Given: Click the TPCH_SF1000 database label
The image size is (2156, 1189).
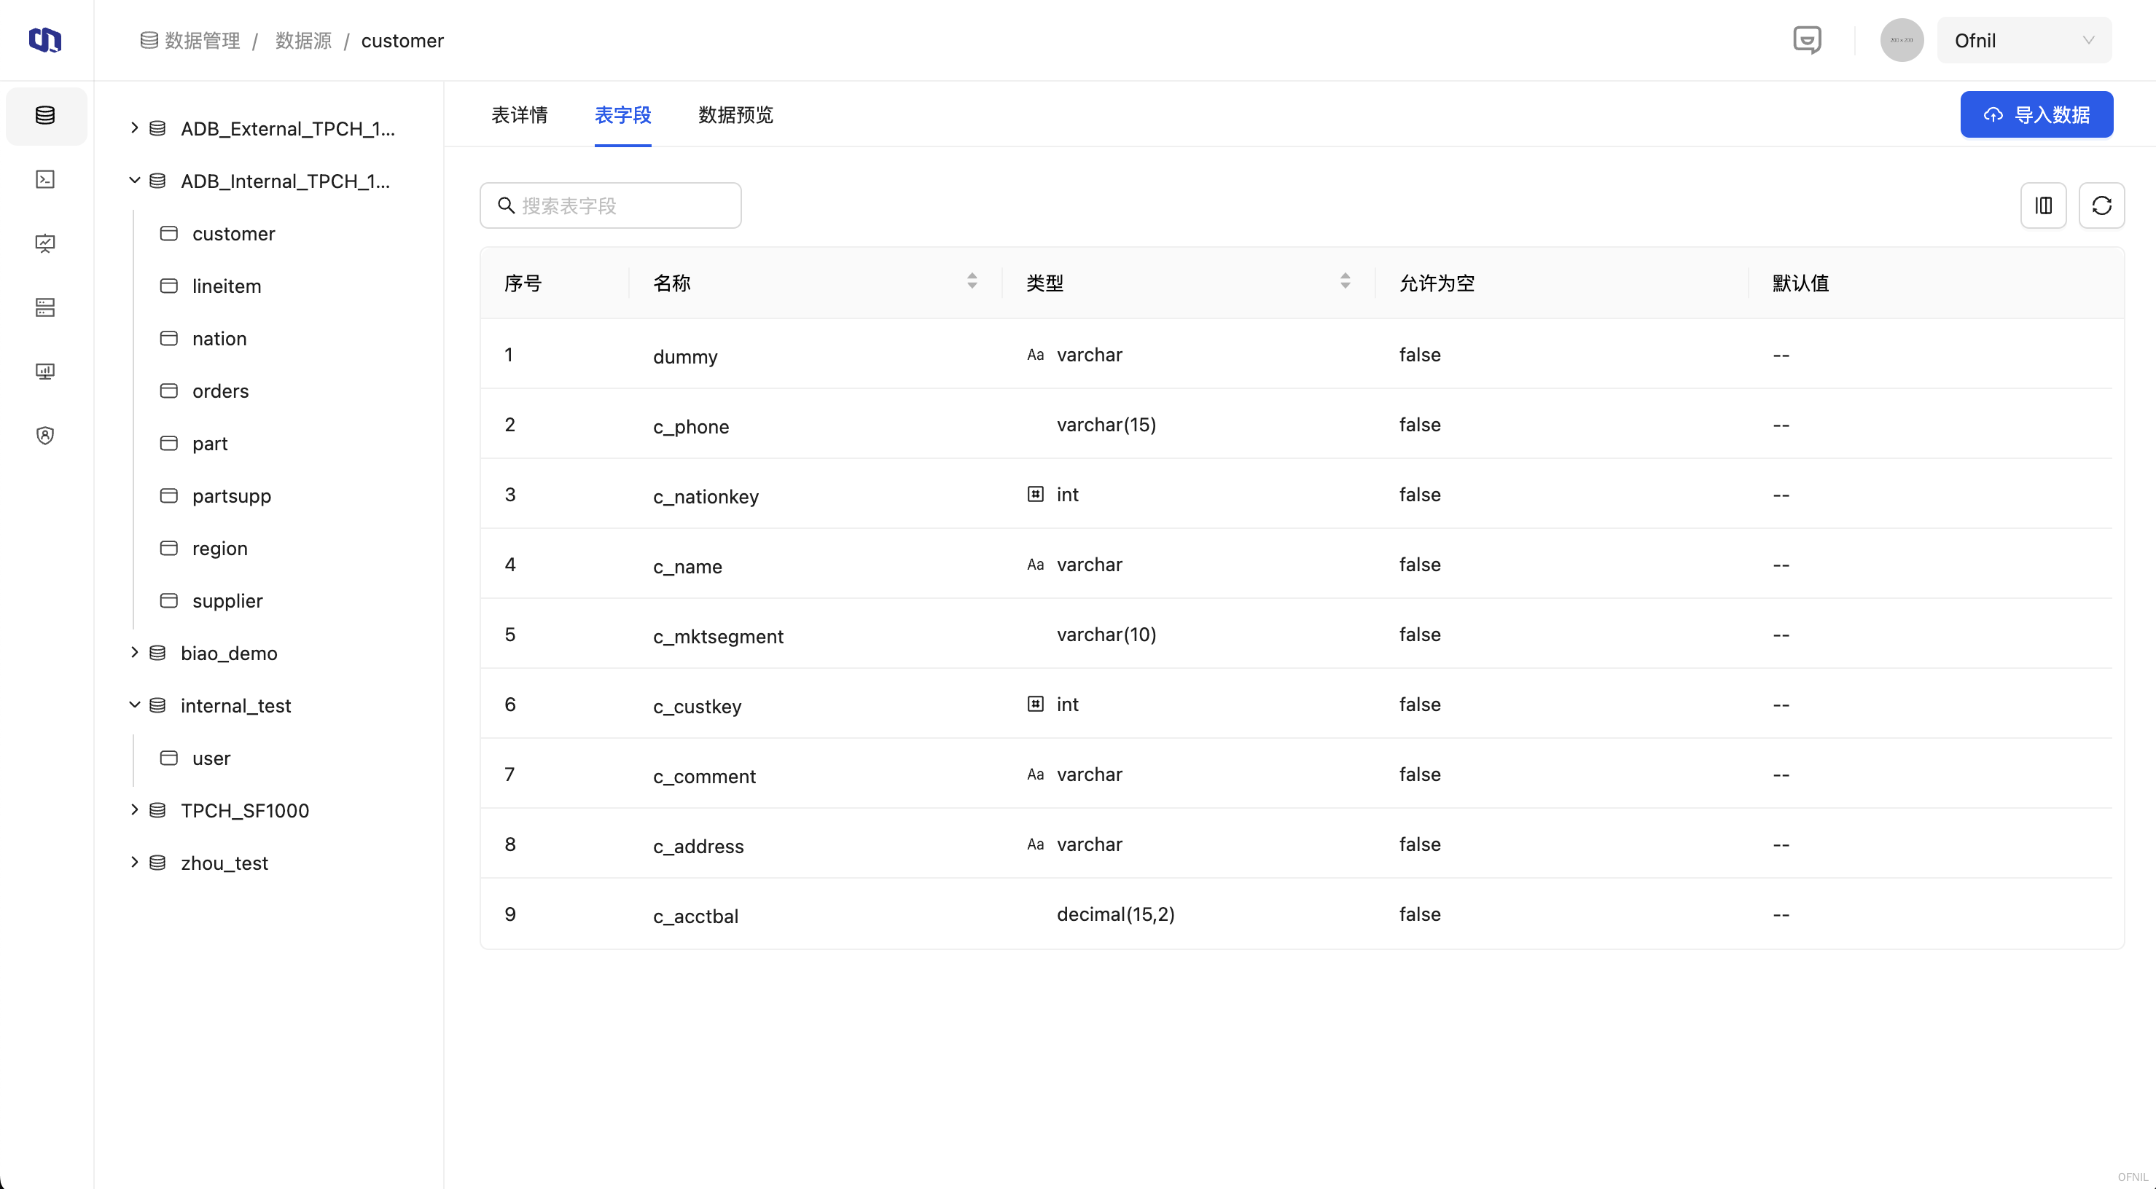Looking at the screenshot, I should pyautogui.click(x=245, y=810).
